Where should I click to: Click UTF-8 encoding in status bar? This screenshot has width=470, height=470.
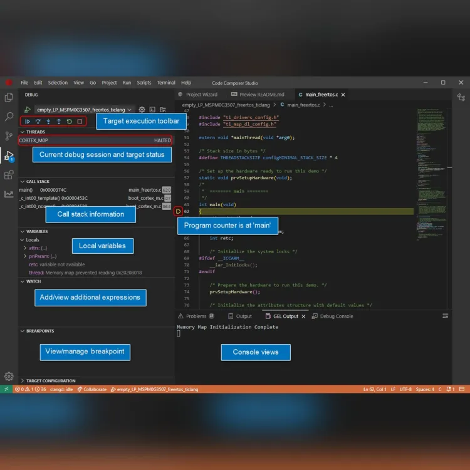pyautogui.click(x=405, y=389)
